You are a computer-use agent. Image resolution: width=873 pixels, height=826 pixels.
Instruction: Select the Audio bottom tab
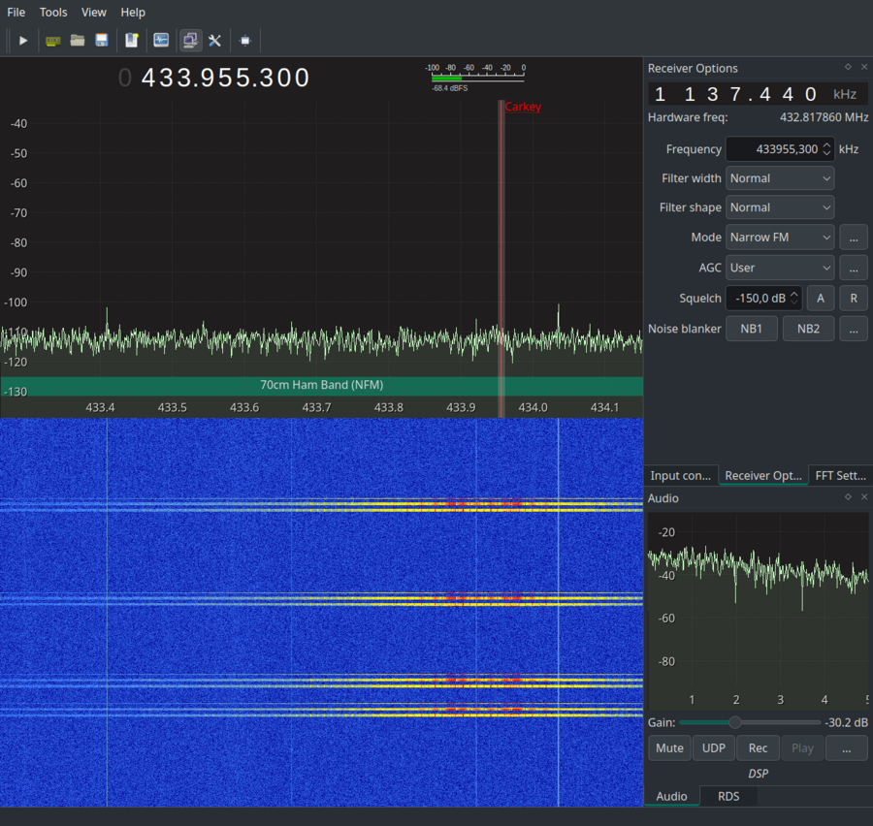click(671, 796)
